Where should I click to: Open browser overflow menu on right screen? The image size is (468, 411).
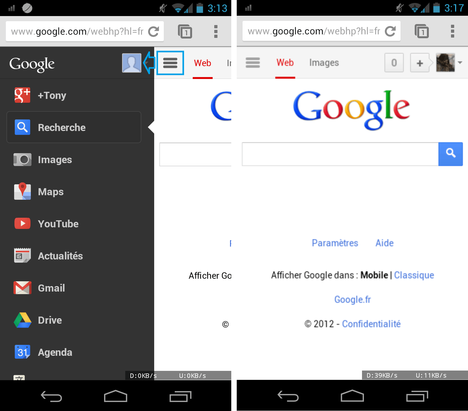(452, 31)
